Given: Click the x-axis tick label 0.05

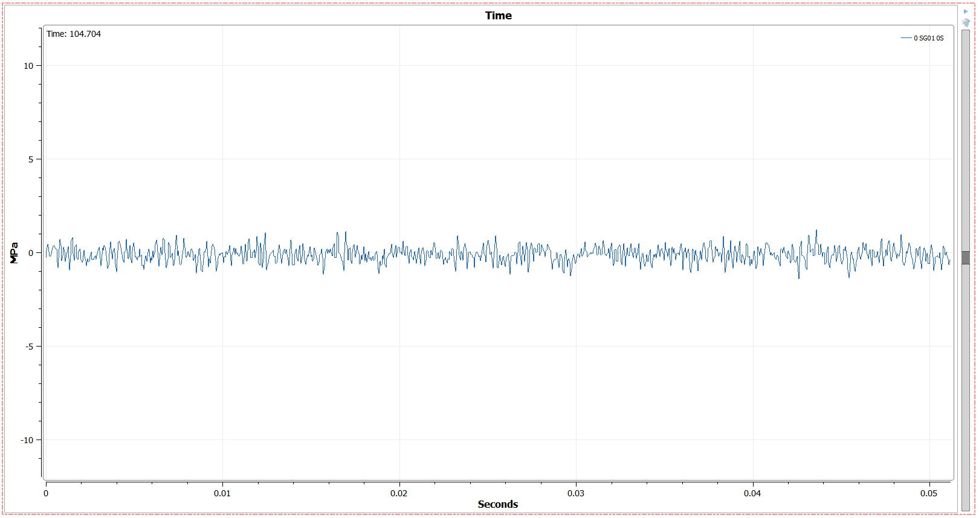Looking at the screenshot, I should (x=929, y=493).
